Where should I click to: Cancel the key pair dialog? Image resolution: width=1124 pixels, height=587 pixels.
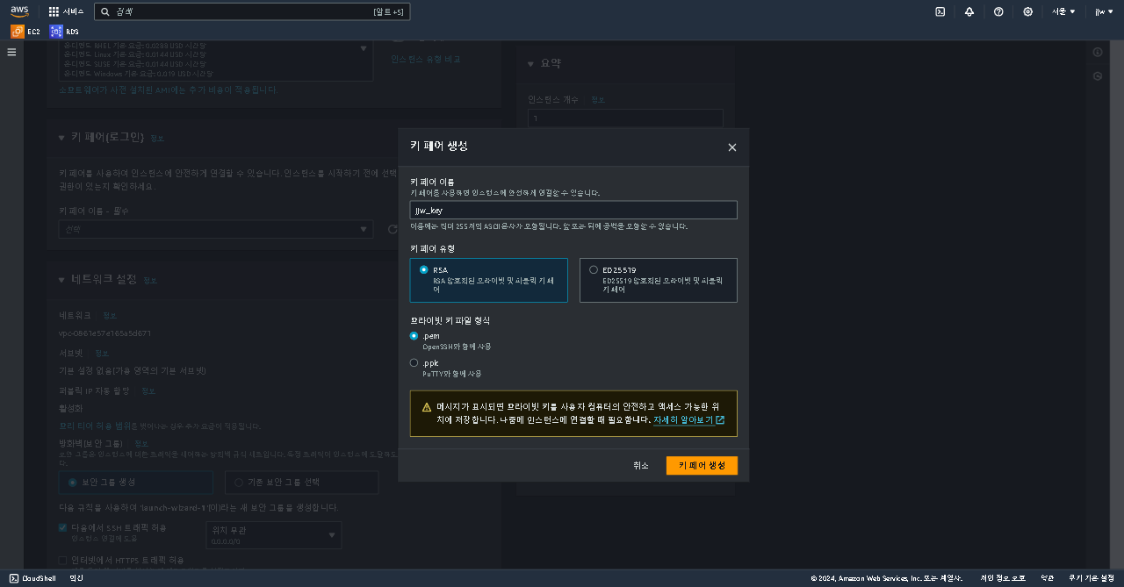tap(640, 465)
